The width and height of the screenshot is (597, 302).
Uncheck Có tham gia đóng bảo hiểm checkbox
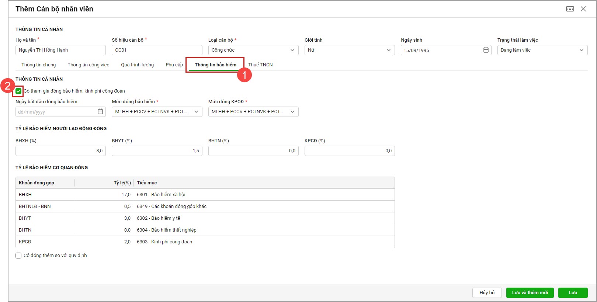point(18,91)
